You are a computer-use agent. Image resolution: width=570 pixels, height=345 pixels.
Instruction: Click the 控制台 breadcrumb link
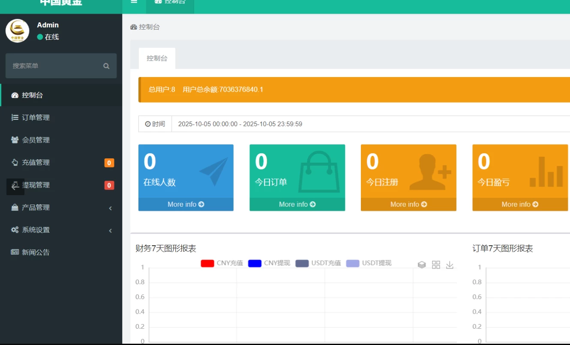coord(145,27)
